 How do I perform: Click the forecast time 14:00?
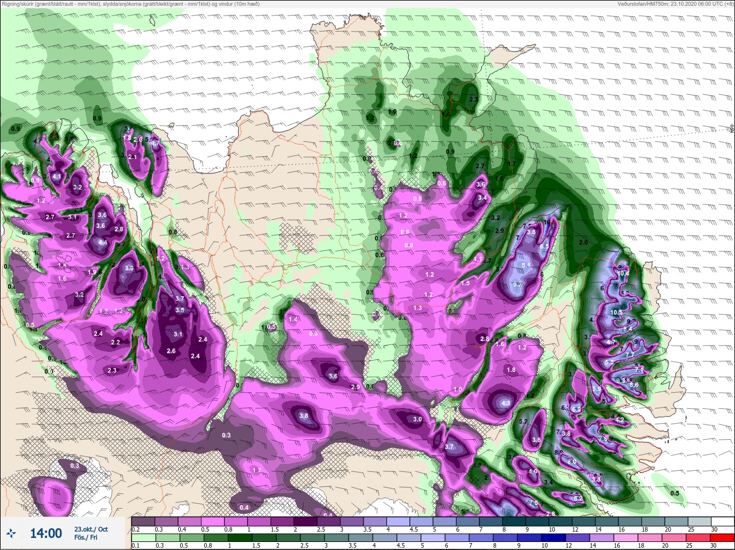46,533
